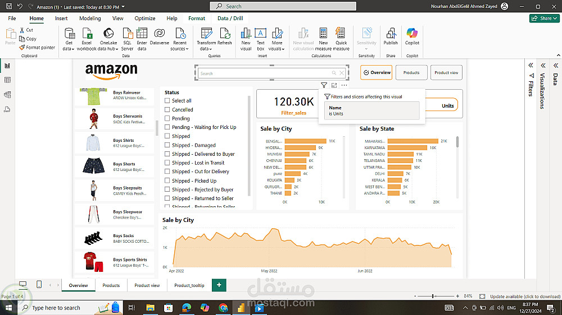Clear the search box with X
This screenshot has width=562, height=315.
point(342,73)
